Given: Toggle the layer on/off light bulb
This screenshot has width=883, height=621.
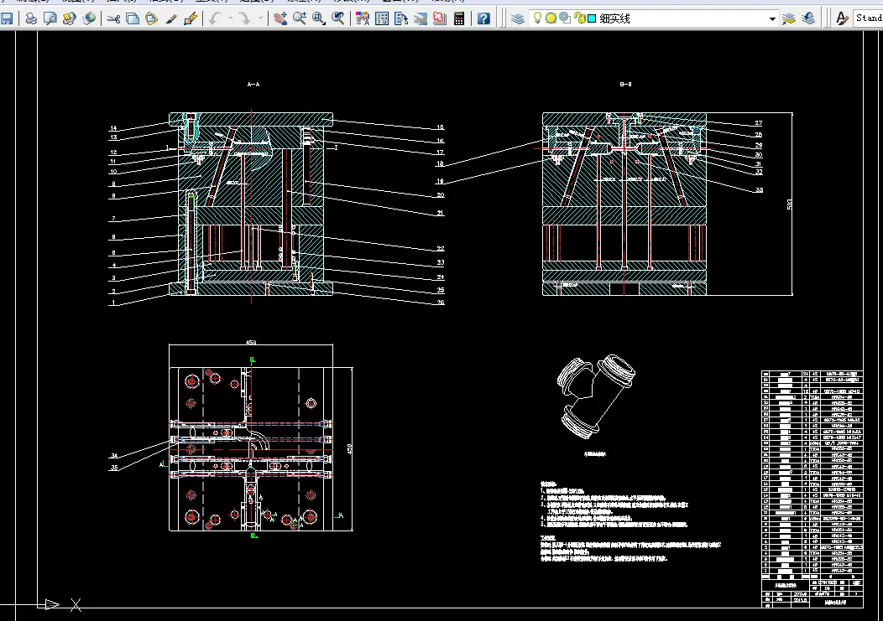Looking at the screenshot, I should click(x=537, y=18).
